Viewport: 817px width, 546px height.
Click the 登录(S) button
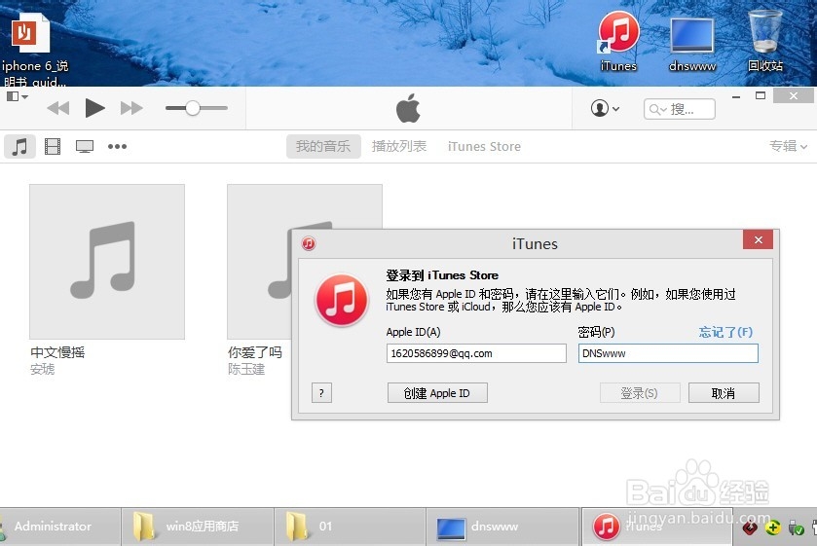[640, 393]
